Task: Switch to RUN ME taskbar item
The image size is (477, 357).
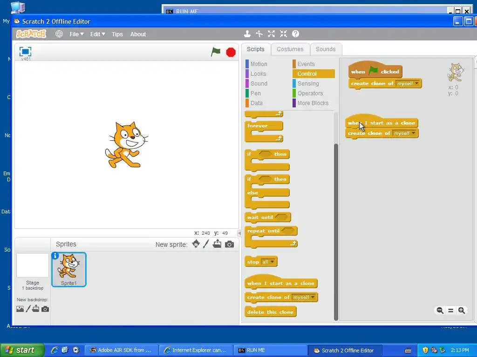Action: click(x=271, y=350)
